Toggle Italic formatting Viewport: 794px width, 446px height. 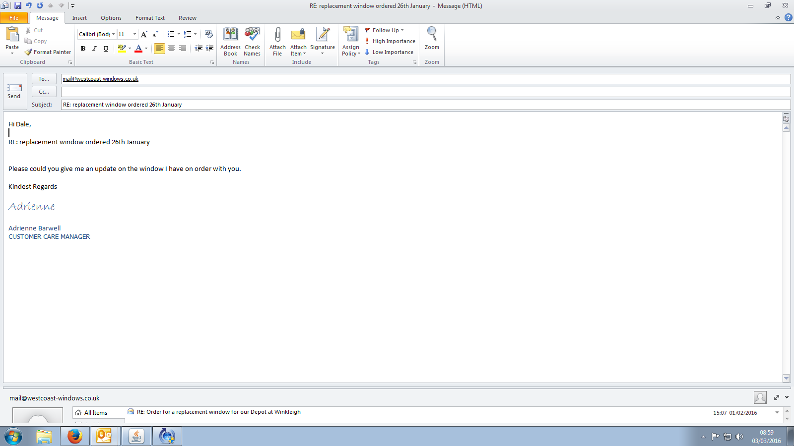click(94, 49)
